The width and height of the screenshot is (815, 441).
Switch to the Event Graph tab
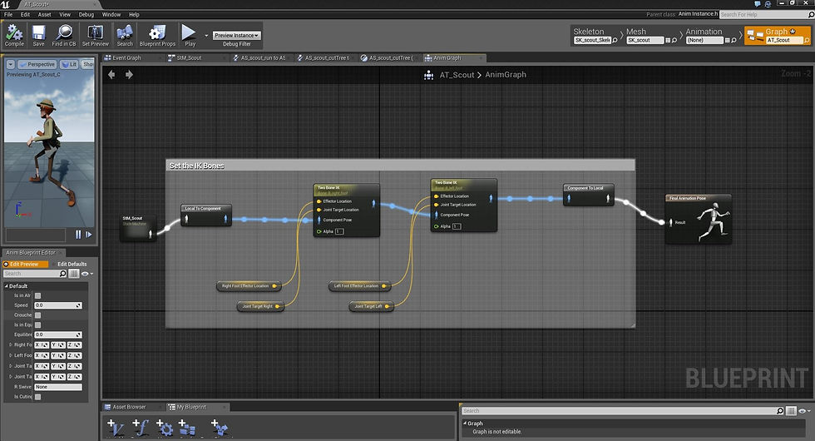click(x=126, y=57)
